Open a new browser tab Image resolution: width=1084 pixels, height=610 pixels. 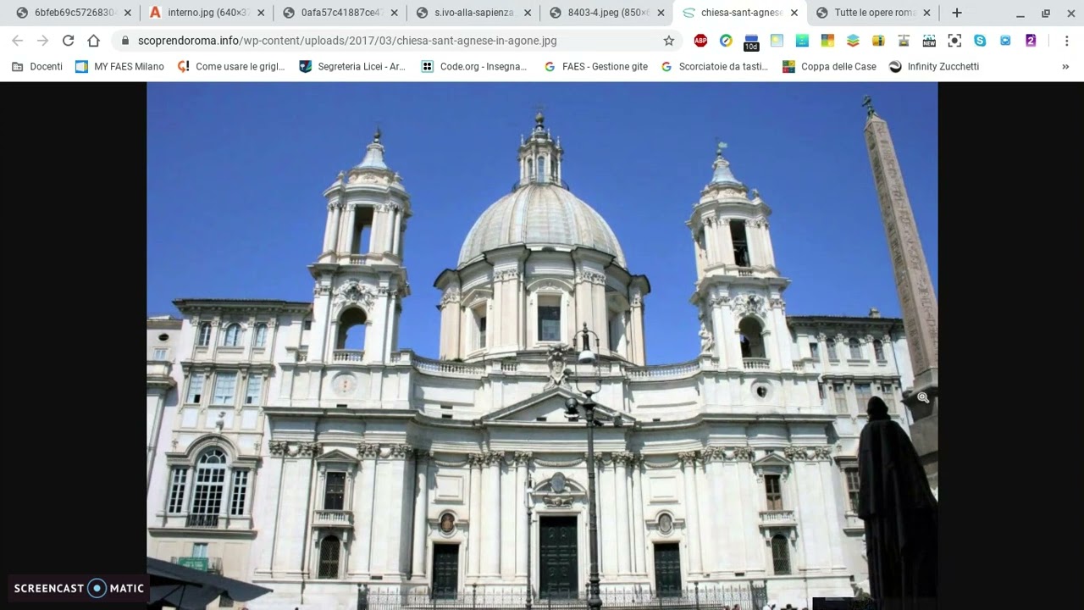(957, 13)
